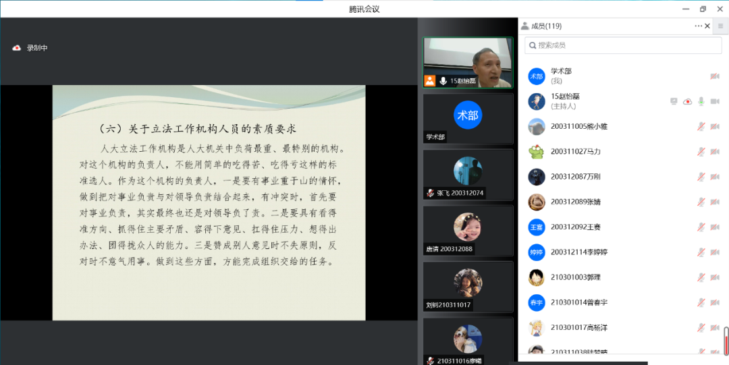Screen dimensions: 729x365
Task: Select member 210301003郭理 in the list
Action: point(575,277)
